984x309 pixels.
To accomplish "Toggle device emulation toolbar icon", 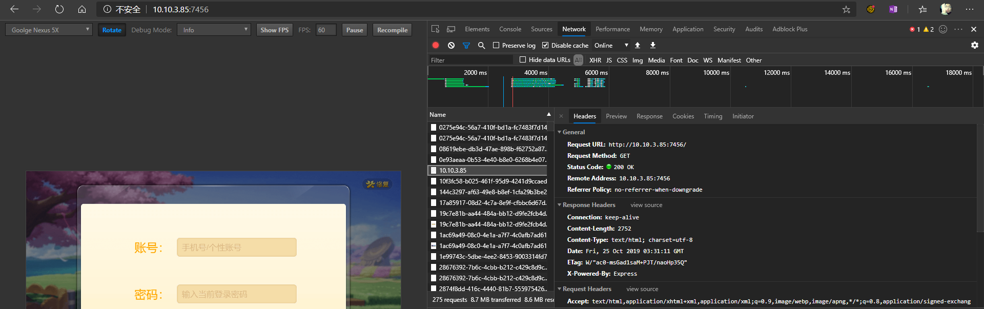I will coord(451,29).
